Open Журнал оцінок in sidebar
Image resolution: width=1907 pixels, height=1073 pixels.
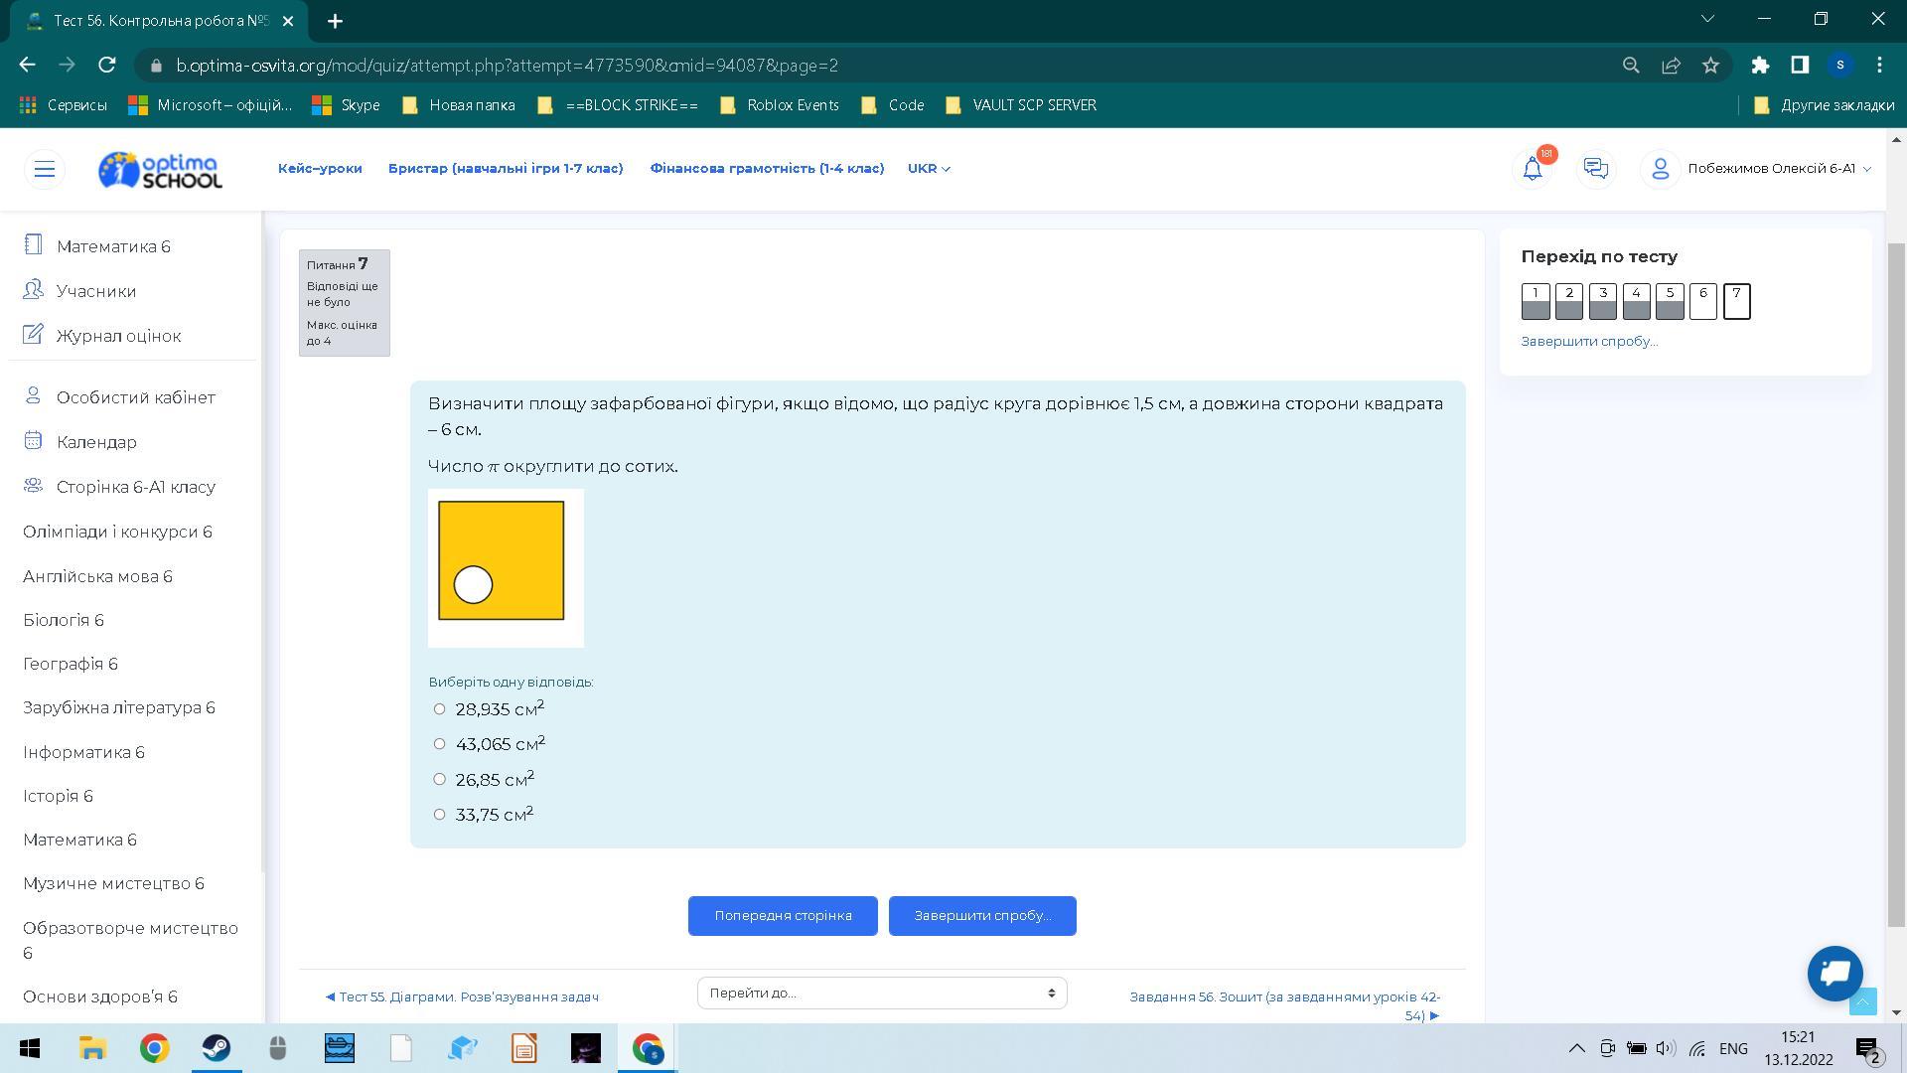point(118,336)
